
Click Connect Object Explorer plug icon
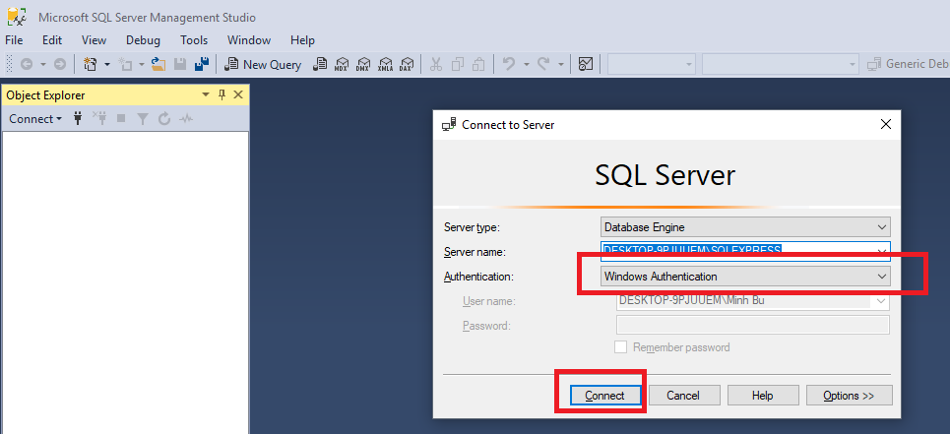(x=78, y=119)
